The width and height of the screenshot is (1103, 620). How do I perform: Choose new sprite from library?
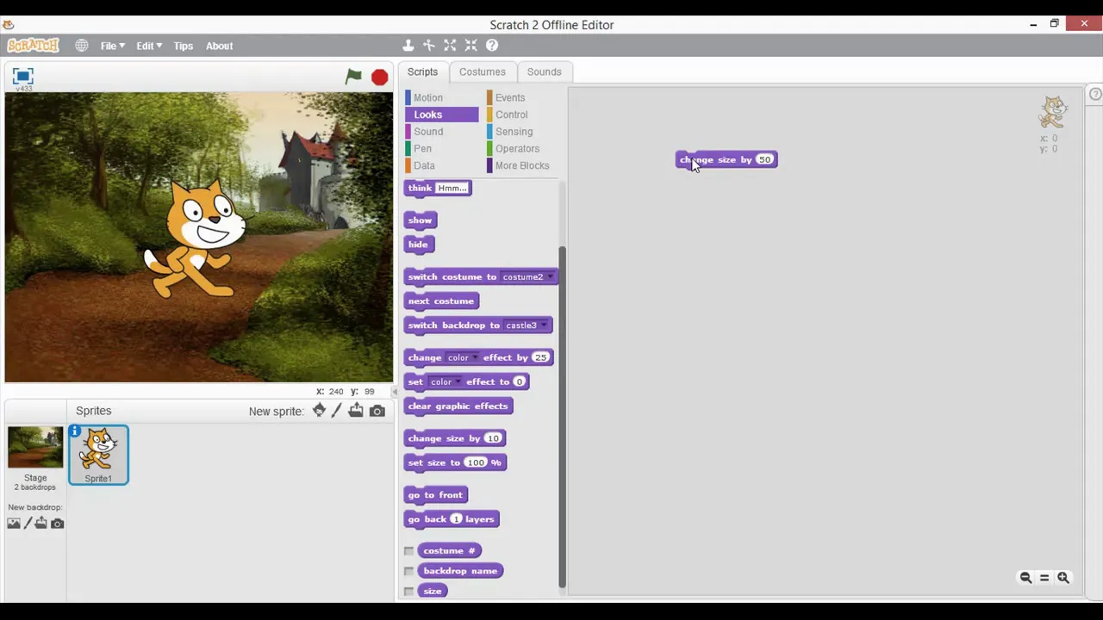(319, 411)
